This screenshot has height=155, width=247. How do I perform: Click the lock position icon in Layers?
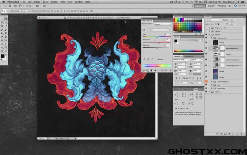216,24
